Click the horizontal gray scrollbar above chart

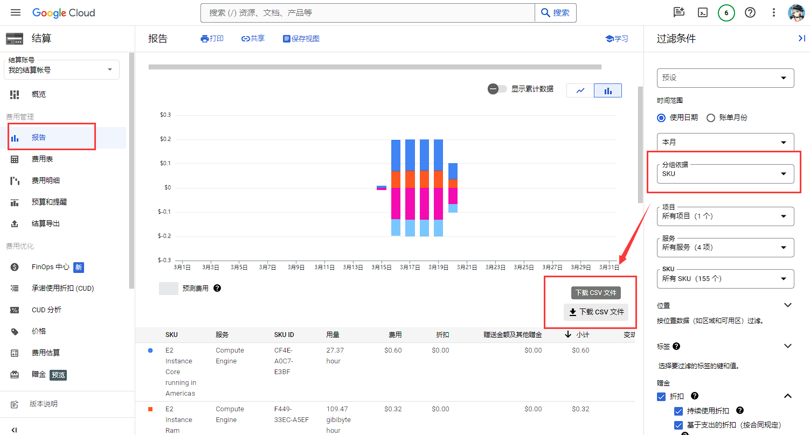tap(375, 67)
